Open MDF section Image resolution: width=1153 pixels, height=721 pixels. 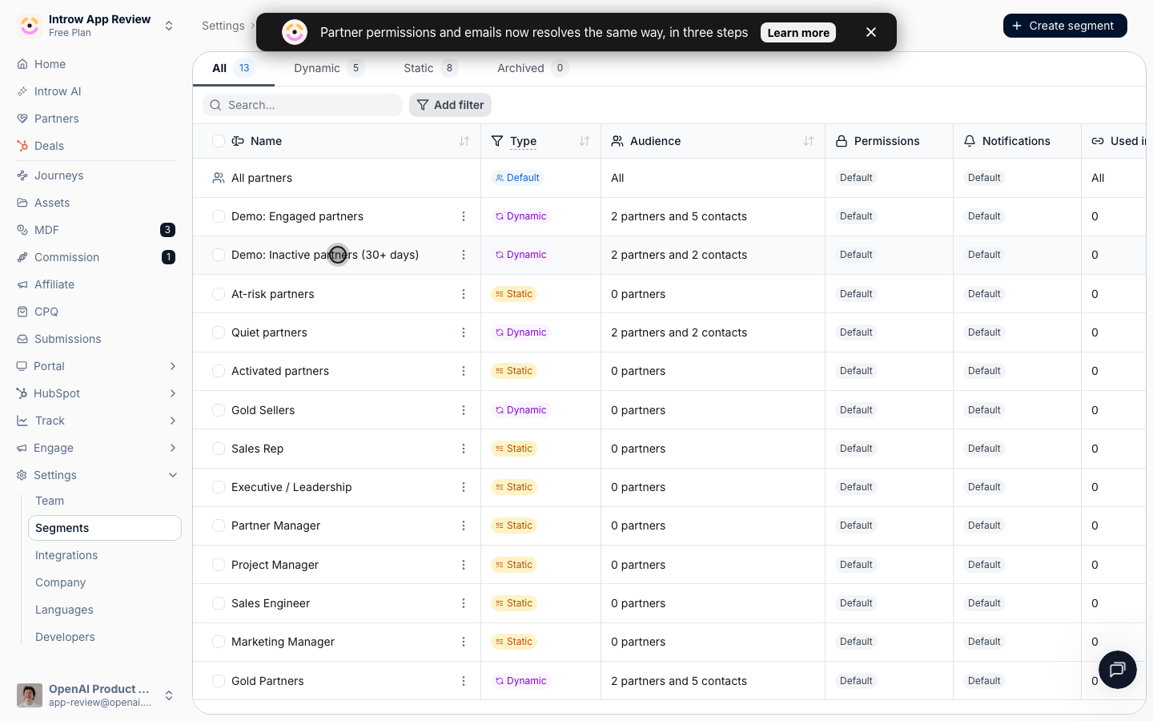46,230
